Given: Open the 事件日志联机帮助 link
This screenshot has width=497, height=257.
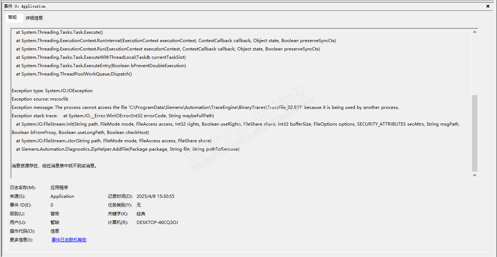Looking at the screenshot, I should point(69,240).
